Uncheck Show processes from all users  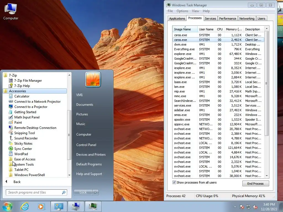click(x=174, y=182)
